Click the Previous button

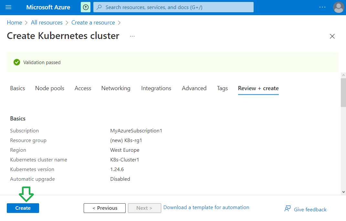pos(105,208)
